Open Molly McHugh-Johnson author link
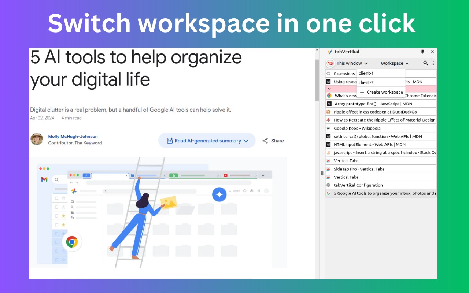 [73, 136]
